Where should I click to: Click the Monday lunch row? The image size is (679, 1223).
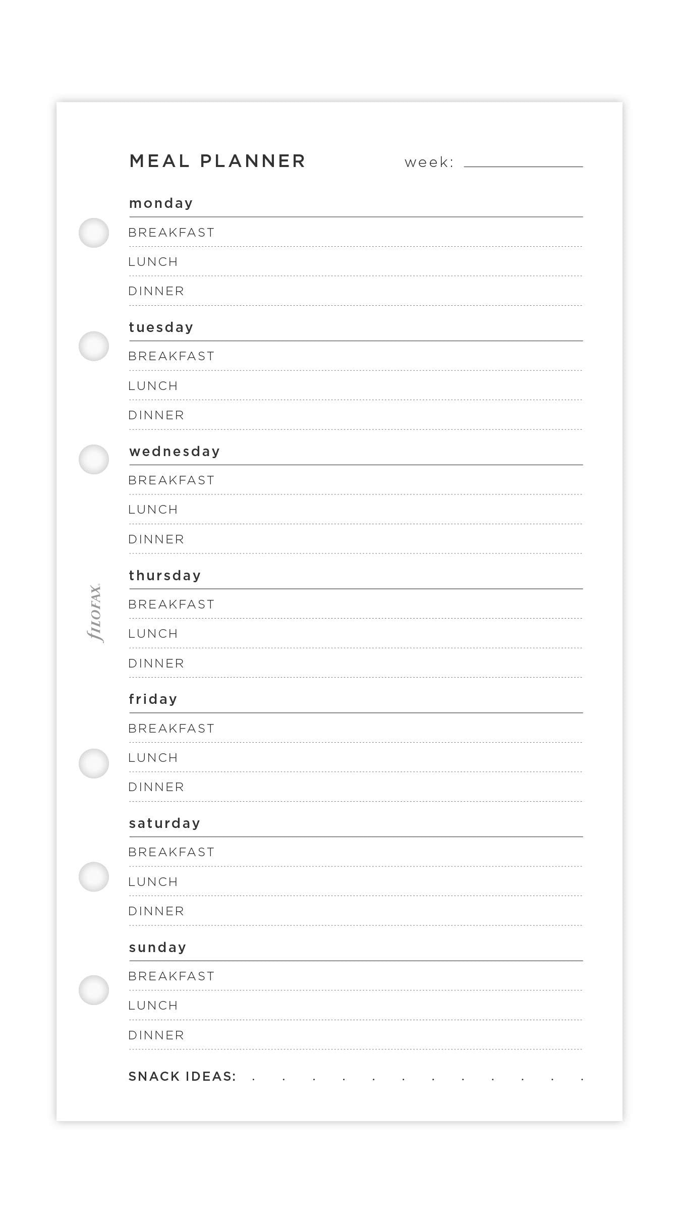356,262
